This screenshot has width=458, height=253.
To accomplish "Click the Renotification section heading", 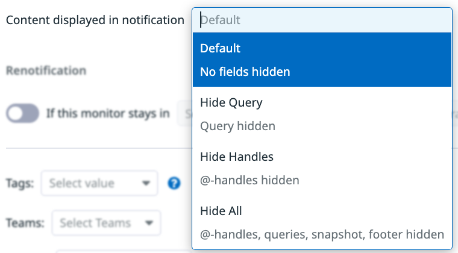I will tap(46, 70).
